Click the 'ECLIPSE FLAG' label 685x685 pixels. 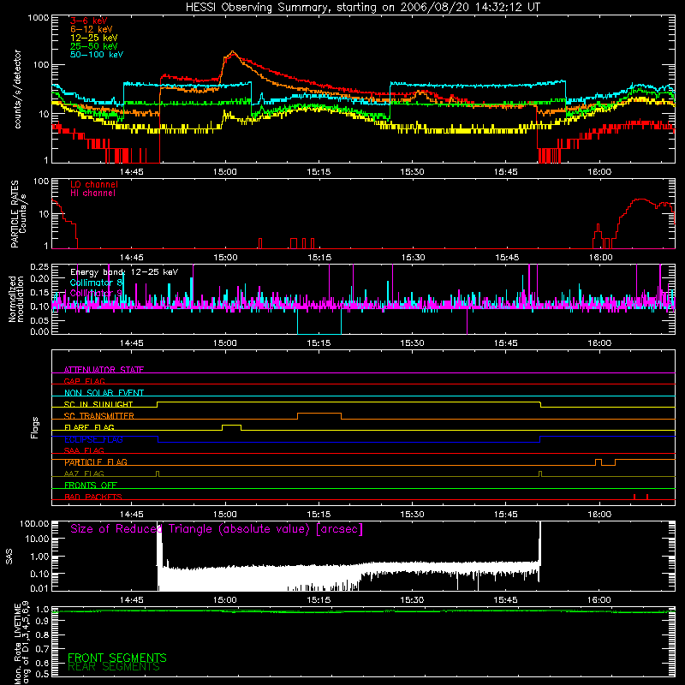[x=93, y=439]
